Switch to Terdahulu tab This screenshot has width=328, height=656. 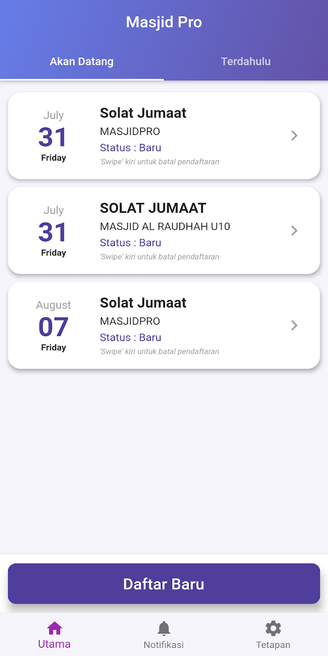point(246,61)
